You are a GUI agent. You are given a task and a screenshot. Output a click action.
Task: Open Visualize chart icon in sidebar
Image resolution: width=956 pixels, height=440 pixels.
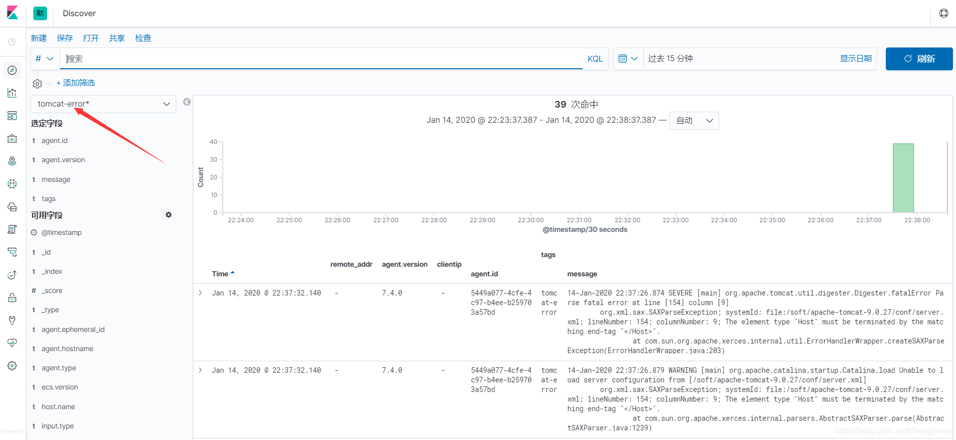pyautogui.click(x=12, y=93)
